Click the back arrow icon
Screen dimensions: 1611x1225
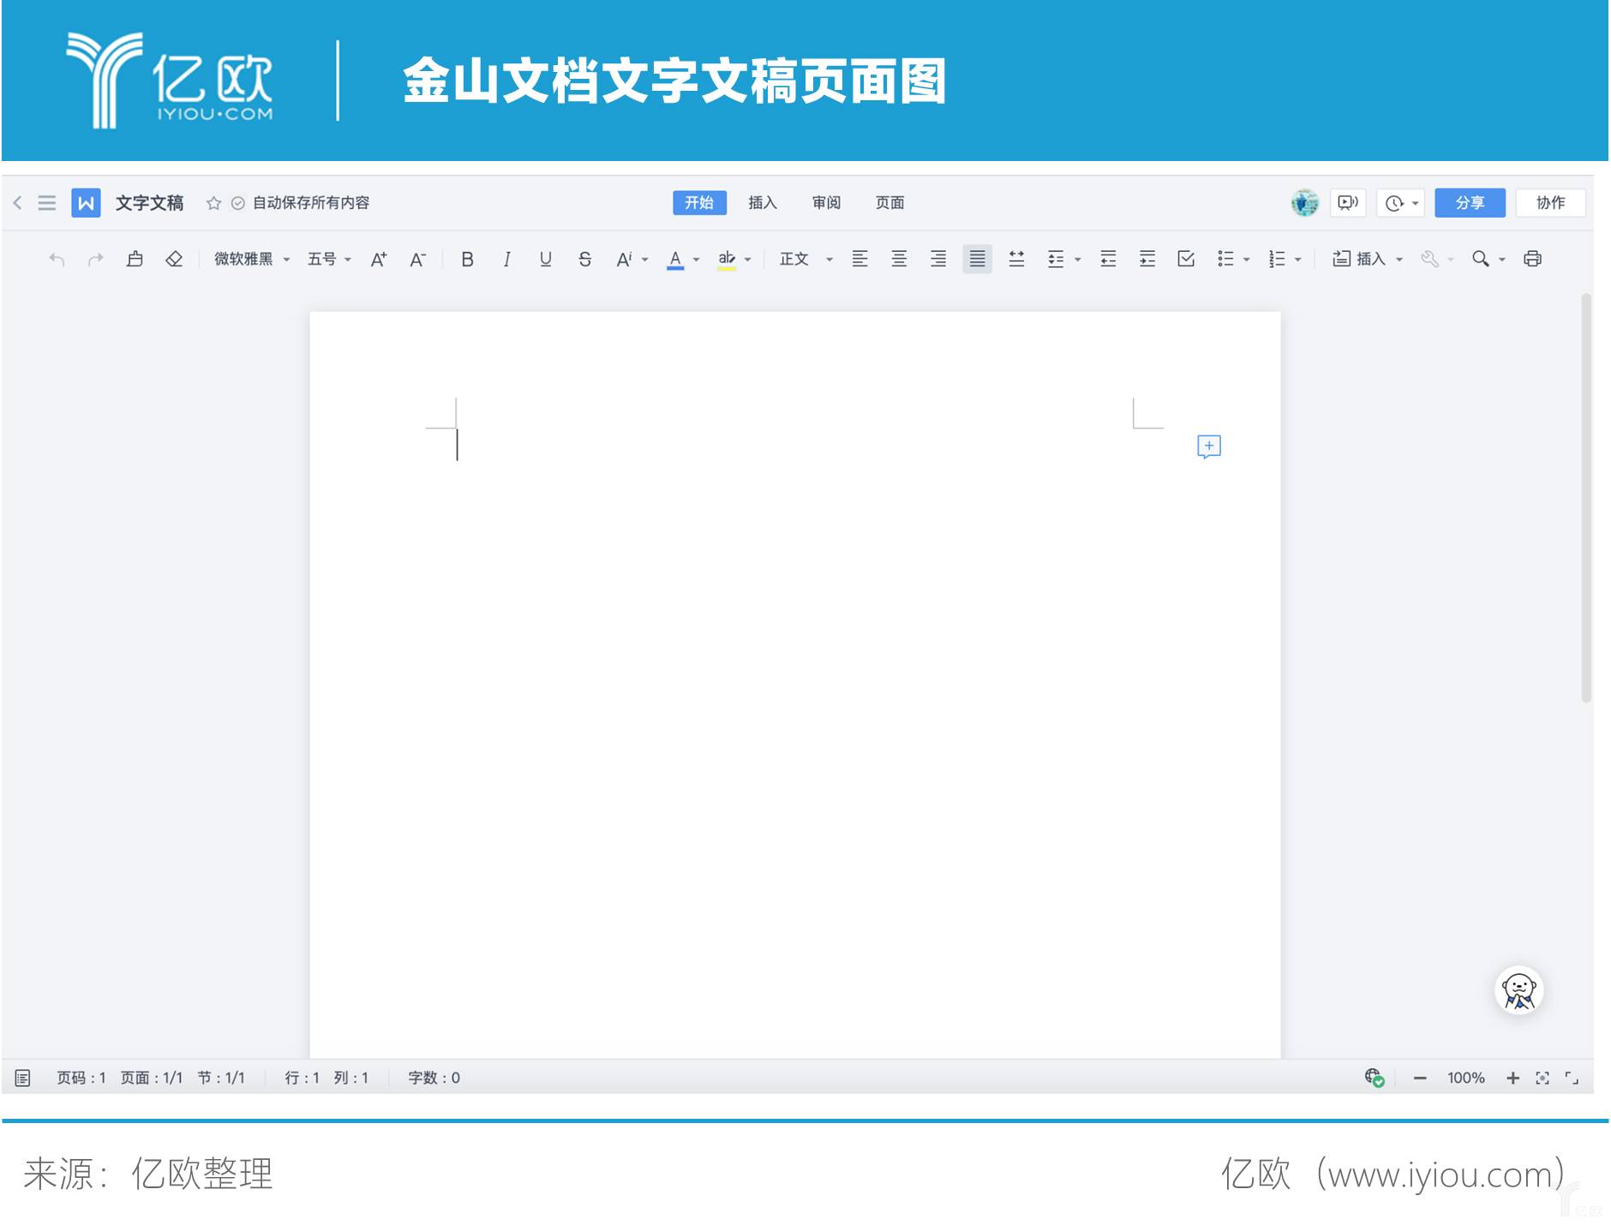pos(17,203)
